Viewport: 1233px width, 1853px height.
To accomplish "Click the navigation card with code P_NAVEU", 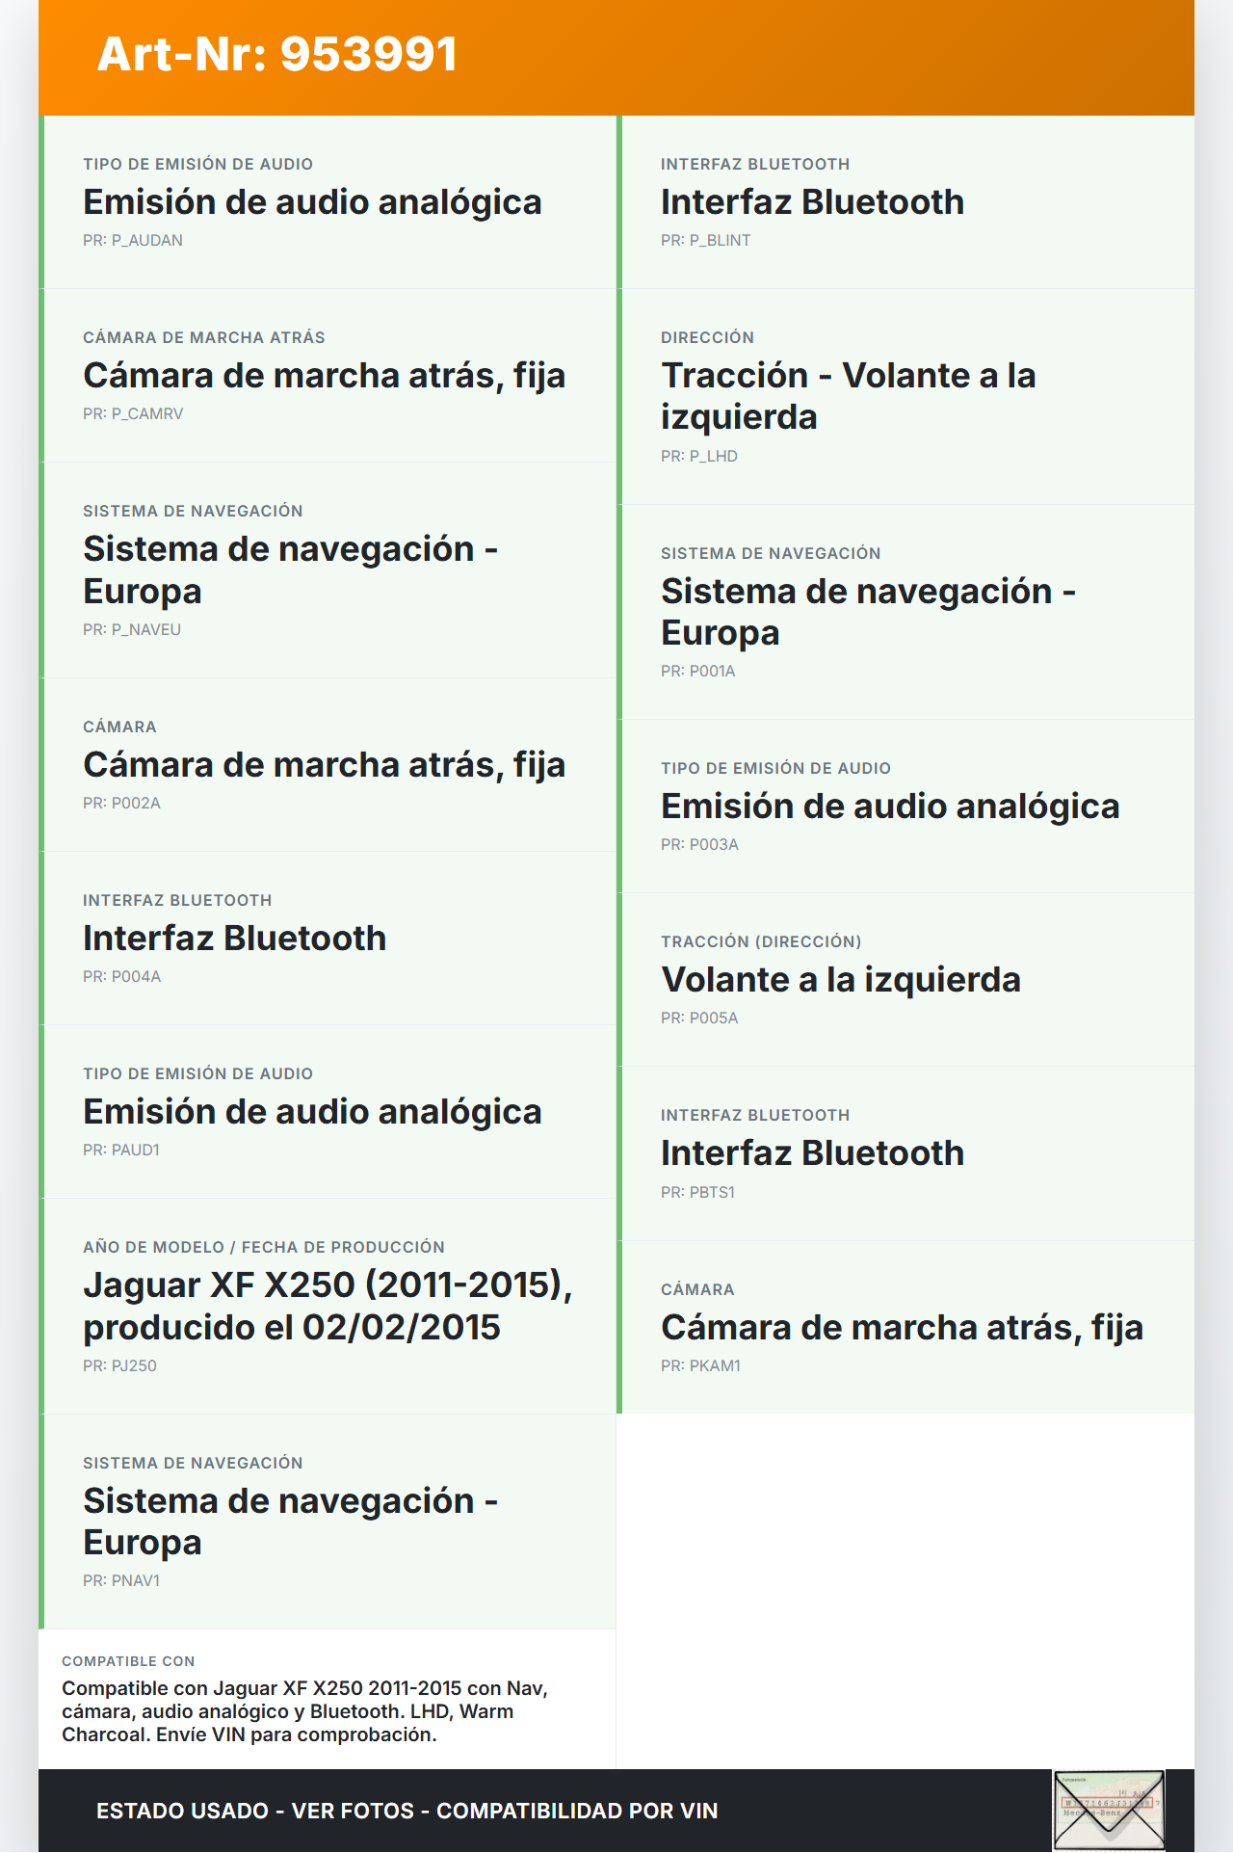I will click(x=328, y=570).
